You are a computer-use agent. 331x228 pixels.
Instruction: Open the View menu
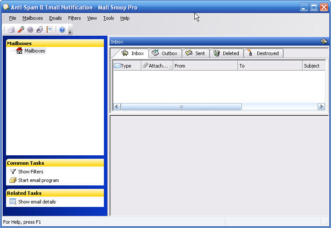click(x=92, y=18)
